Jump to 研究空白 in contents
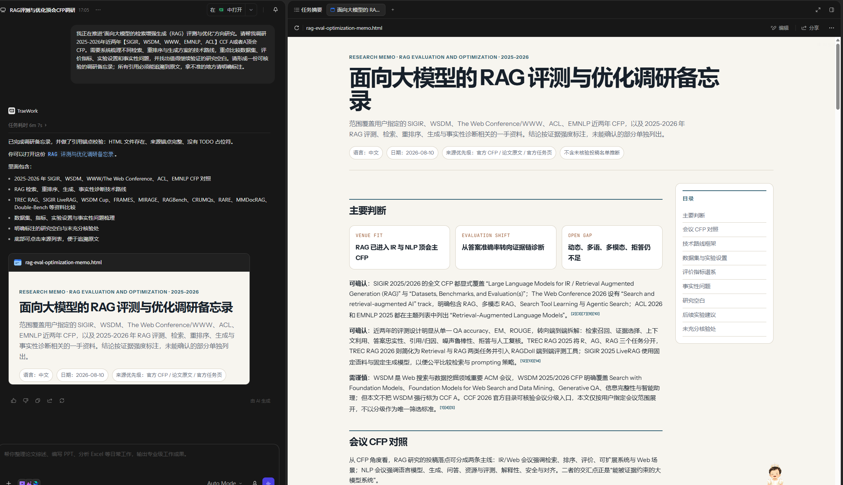This screenshot has width=843, height=485. click(x=694, y=301)
